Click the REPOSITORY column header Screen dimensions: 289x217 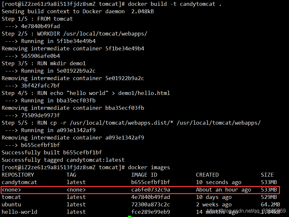18,175
